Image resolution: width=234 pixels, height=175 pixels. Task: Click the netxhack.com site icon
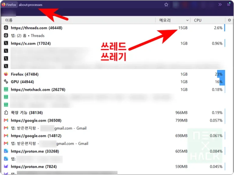click(x=6, y=89)
